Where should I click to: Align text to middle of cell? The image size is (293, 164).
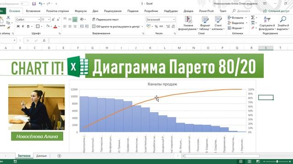point(70,19)
